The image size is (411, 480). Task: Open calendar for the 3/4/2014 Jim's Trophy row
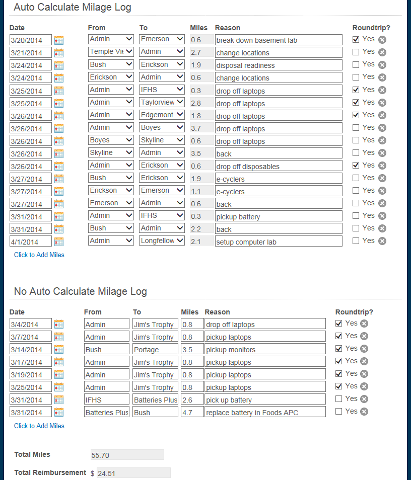pos(59,324)
